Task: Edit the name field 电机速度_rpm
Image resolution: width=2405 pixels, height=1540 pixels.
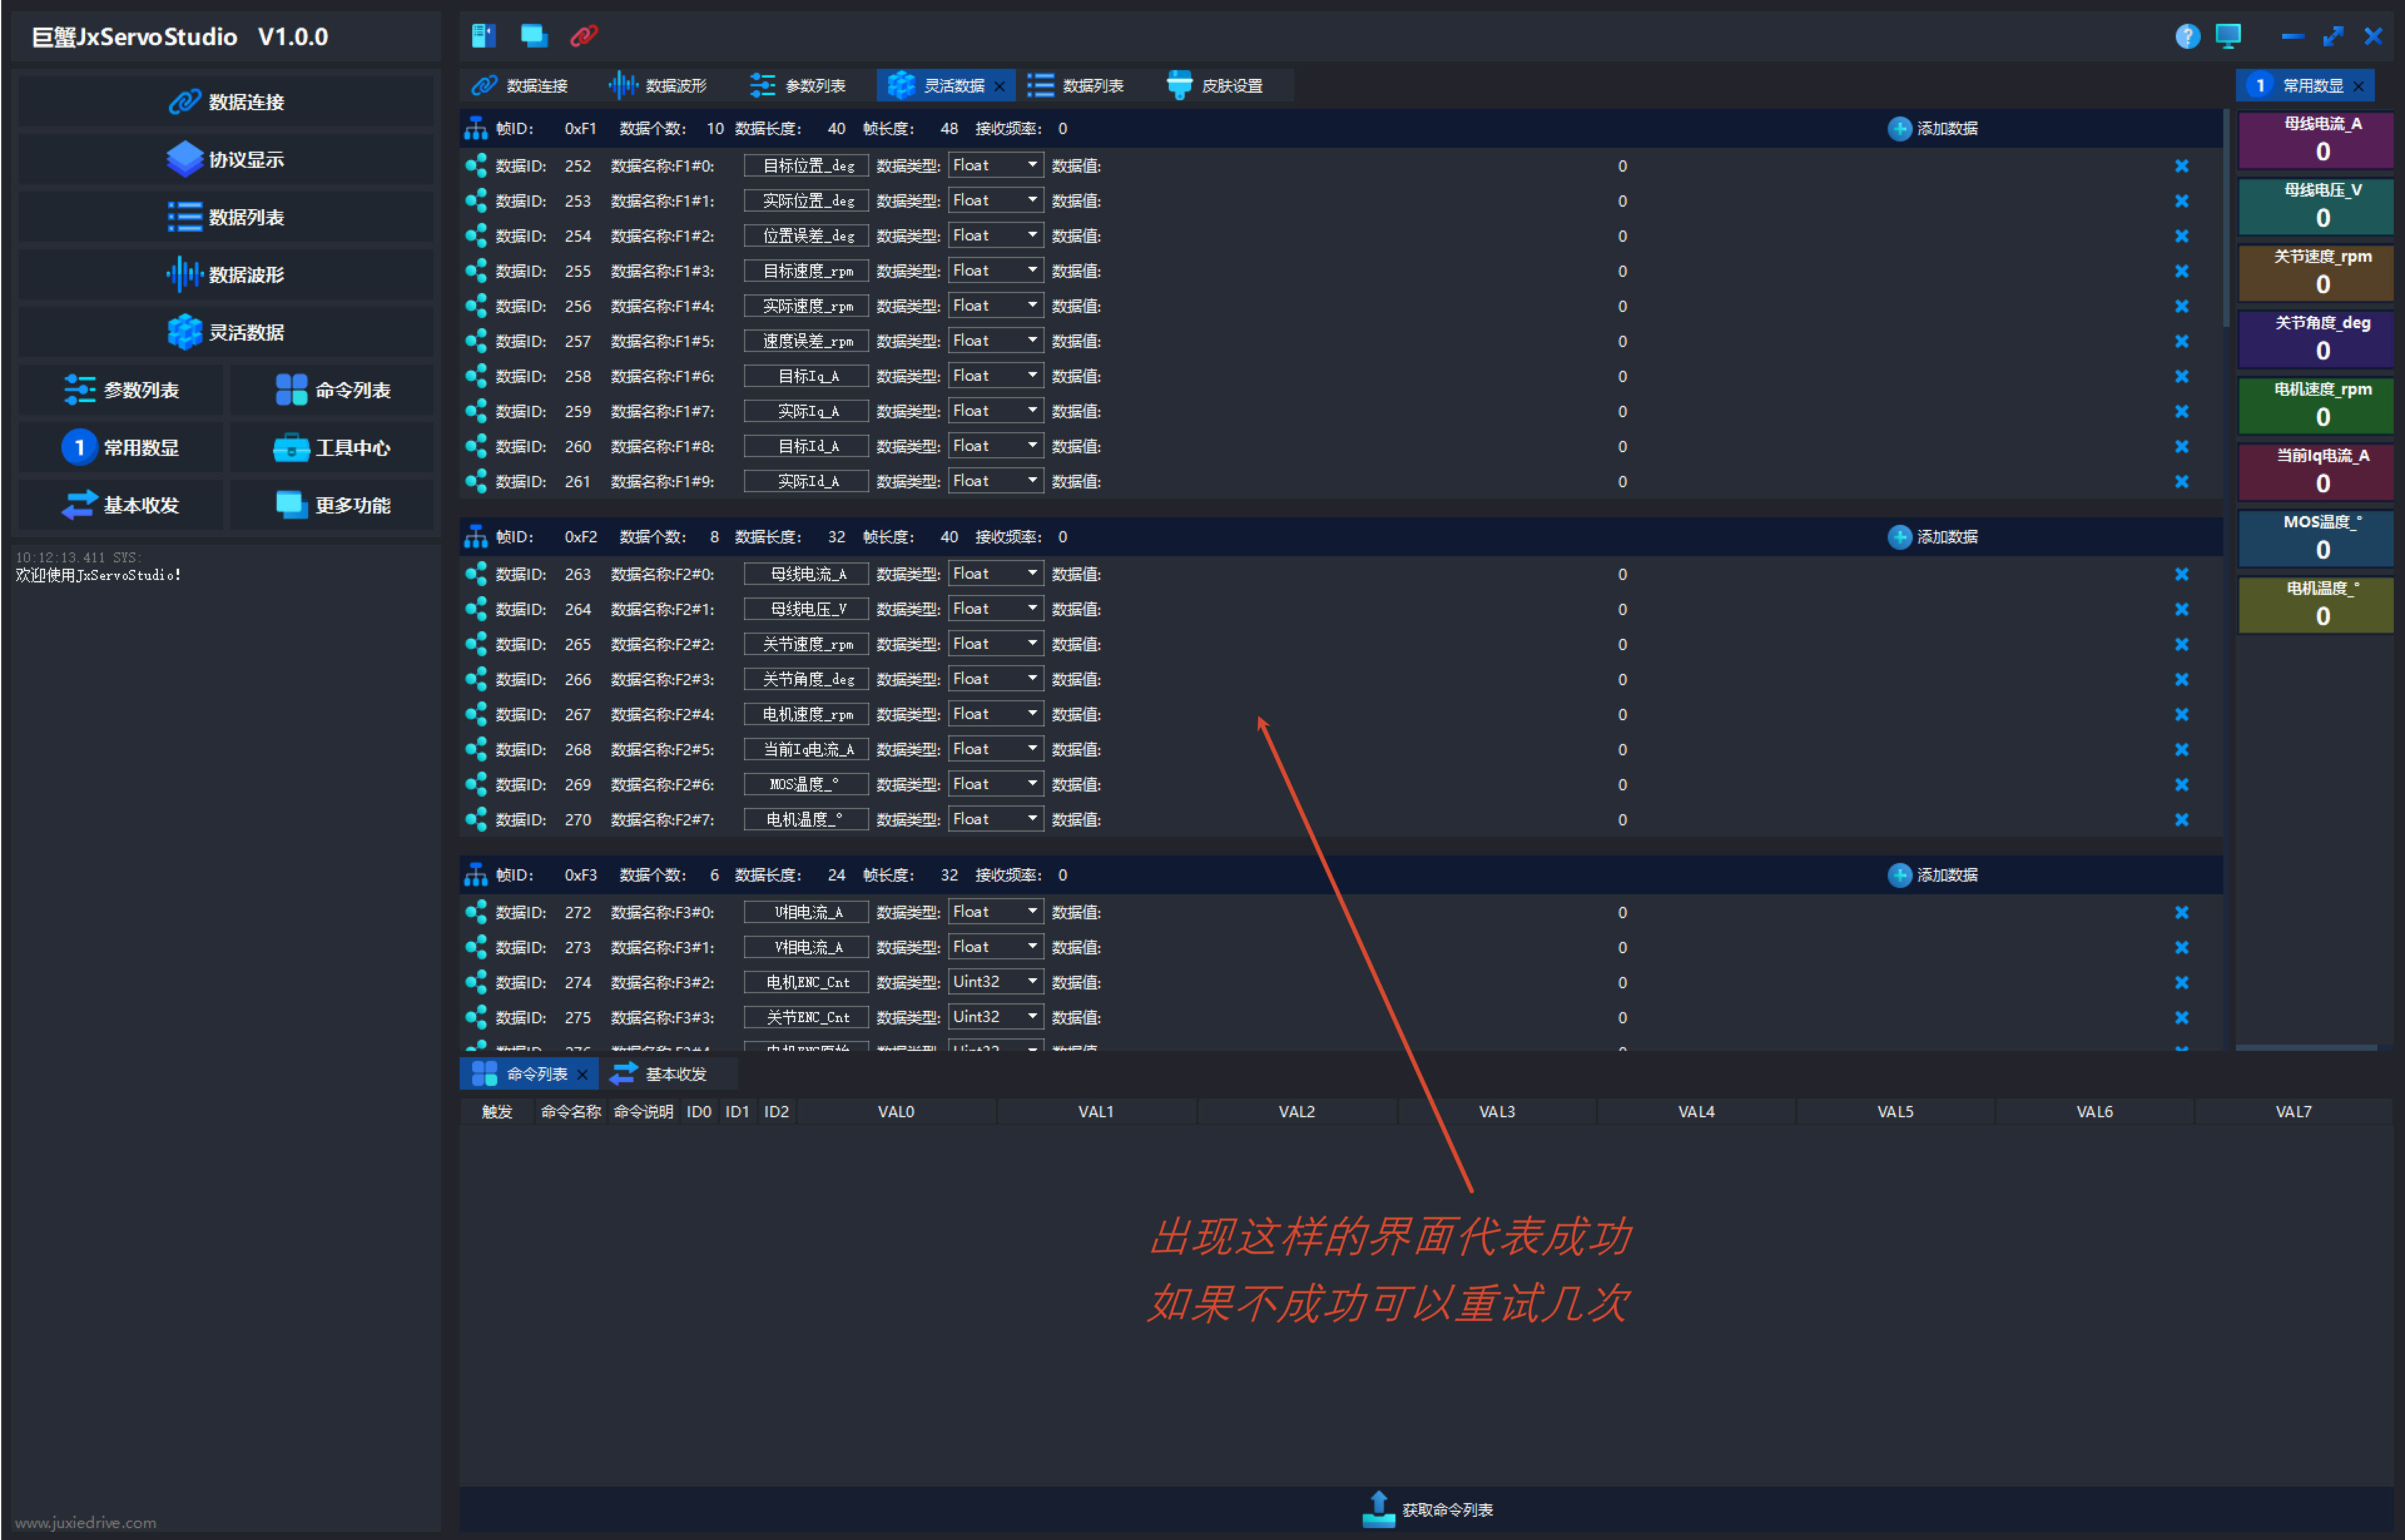Action: [x=807, y=714]
